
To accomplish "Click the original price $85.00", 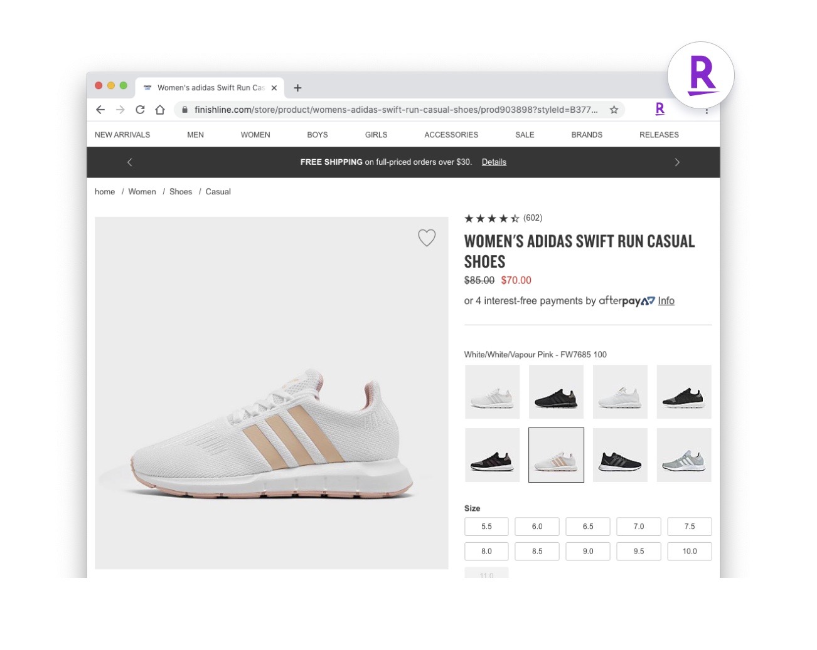I will tap(479, 280).
